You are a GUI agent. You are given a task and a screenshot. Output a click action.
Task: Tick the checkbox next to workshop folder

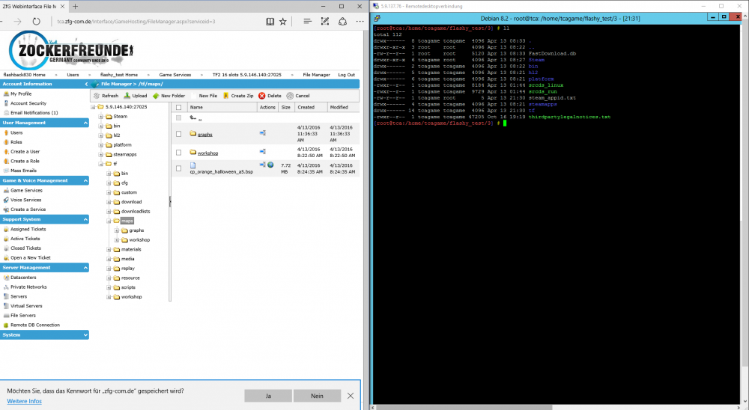click(178, 153)
